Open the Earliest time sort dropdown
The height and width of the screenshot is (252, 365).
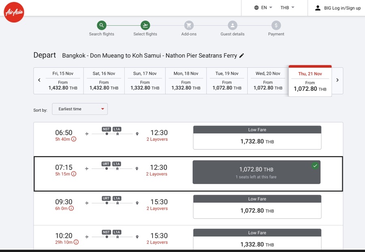80,109
